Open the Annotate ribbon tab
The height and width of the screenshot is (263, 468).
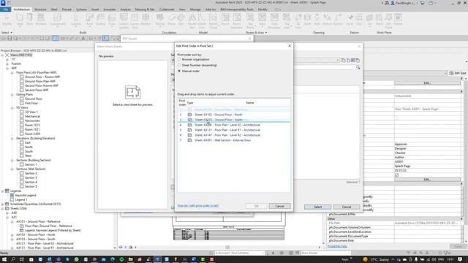(x=109, y=9)
